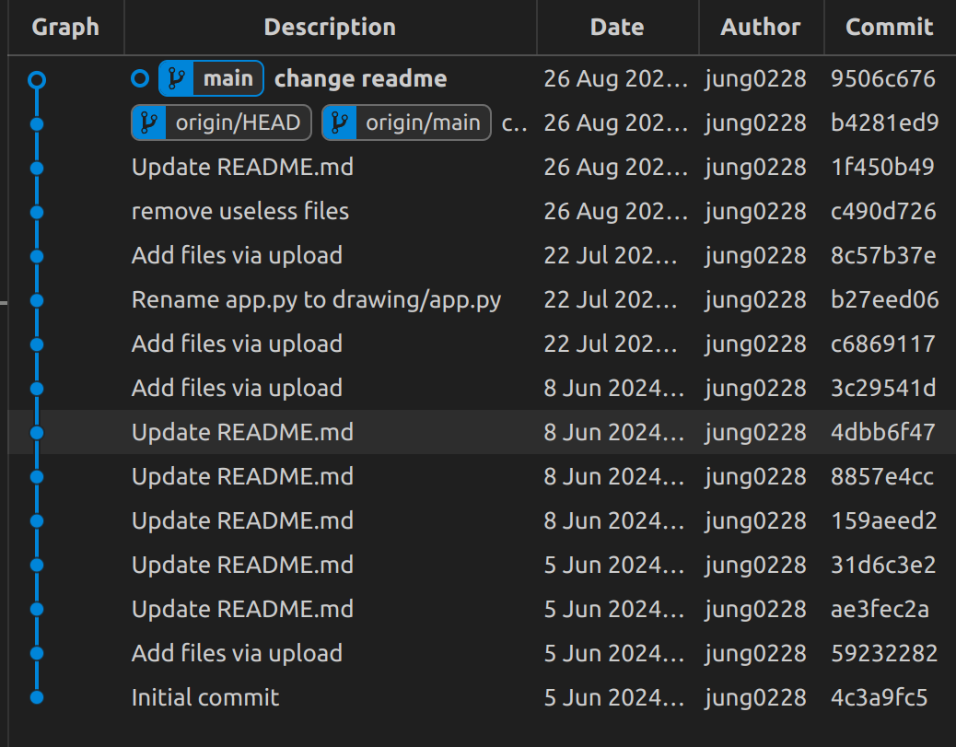
Task: Click commit hash c6869117
Action: click(883, 344)
